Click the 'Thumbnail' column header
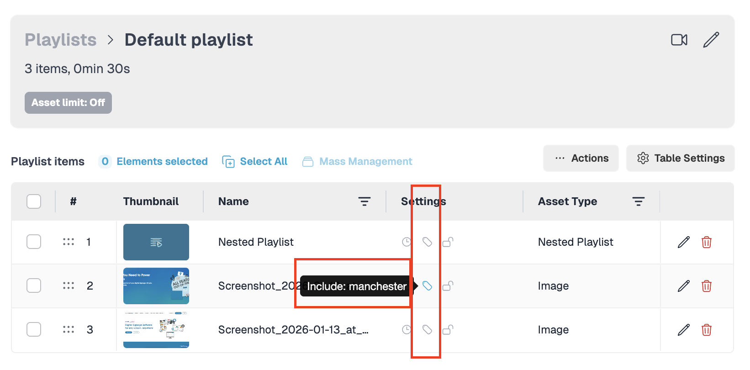 click(151, 201)
